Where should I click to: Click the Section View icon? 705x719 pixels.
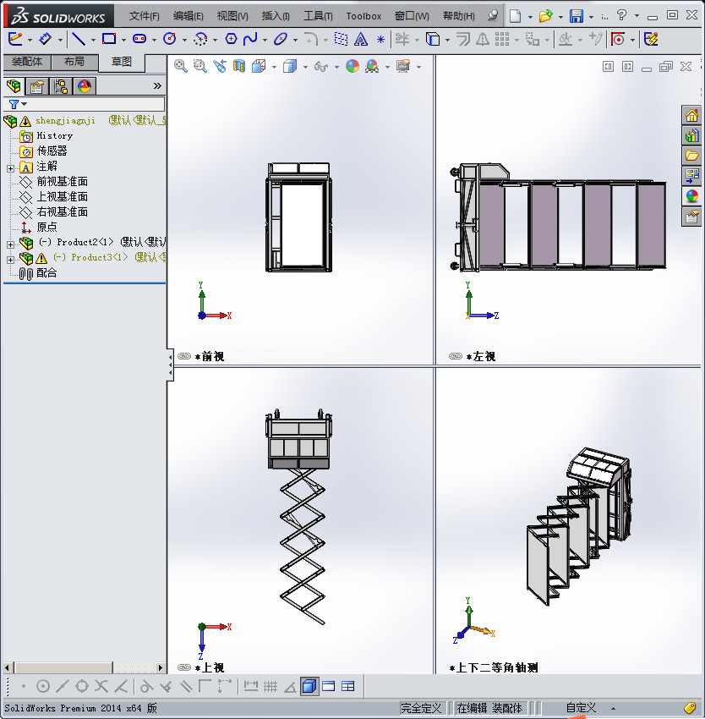tap(239, 67)
